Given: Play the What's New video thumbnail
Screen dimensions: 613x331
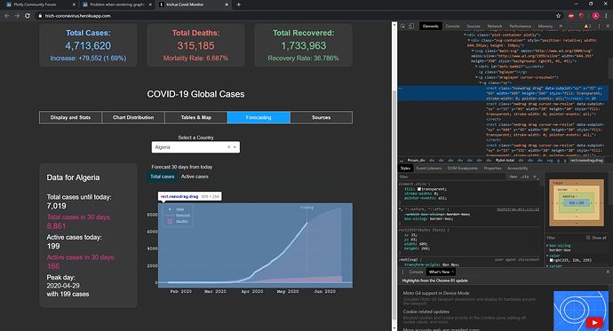Looking at the screenshot, I should 594,322.
